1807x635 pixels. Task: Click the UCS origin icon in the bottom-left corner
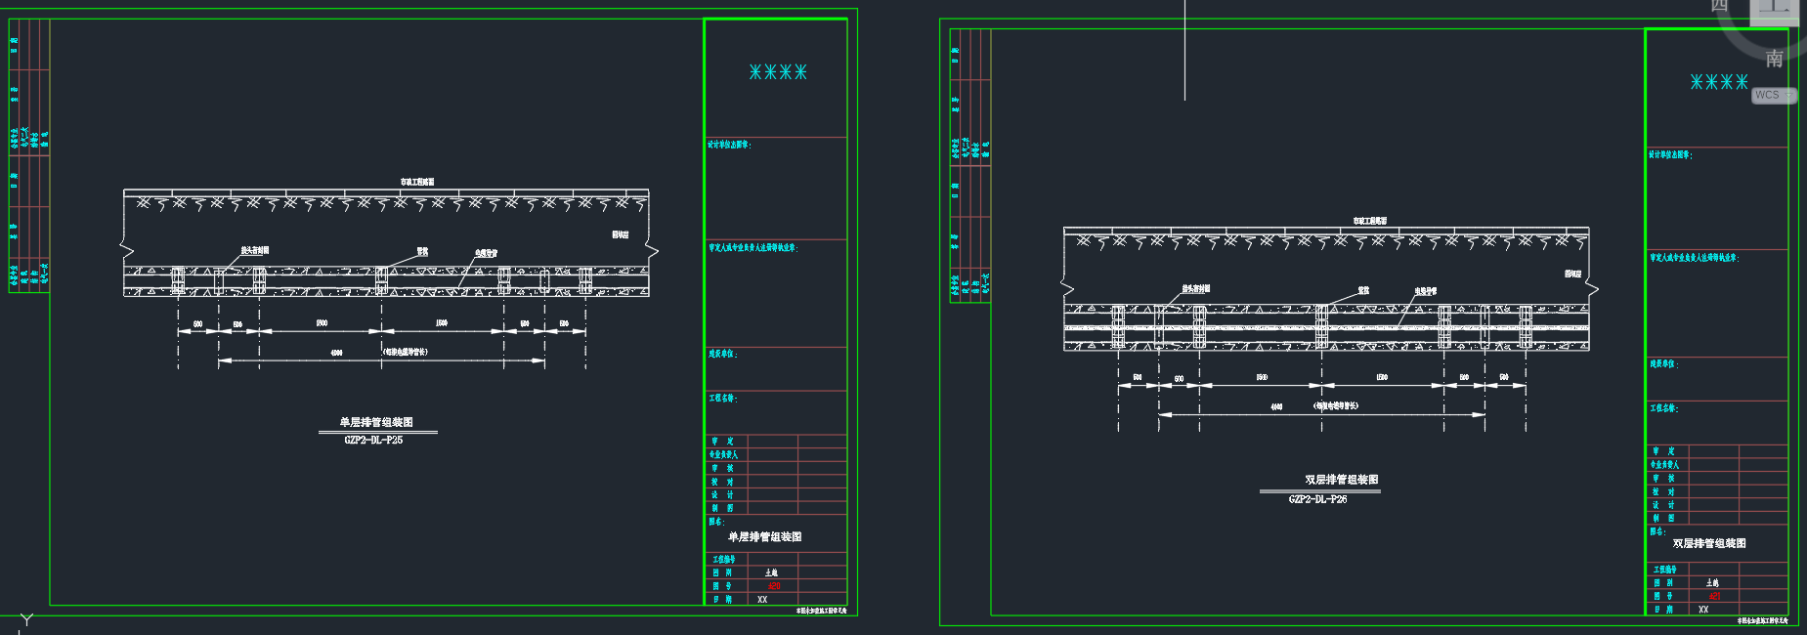coord(25,620)
